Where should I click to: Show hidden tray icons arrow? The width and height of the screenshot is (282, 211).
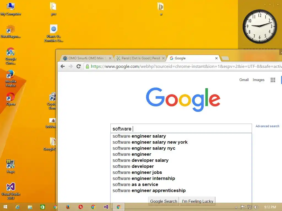(236, 207)
